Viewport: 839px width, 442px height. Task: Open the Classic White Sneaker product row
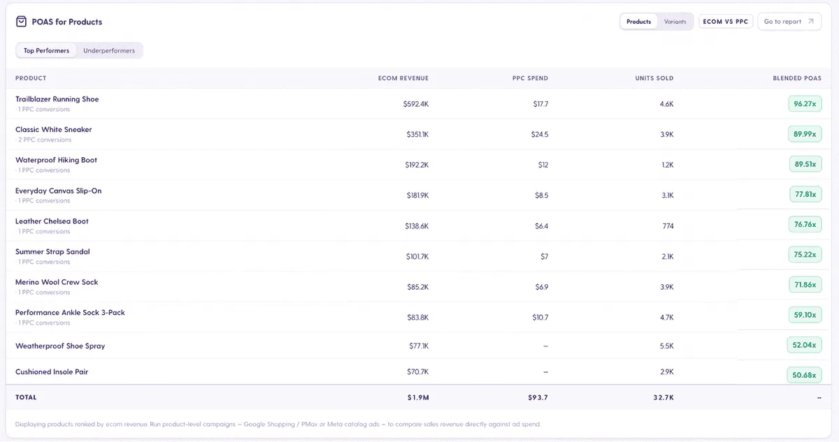[x=418, y=134]
